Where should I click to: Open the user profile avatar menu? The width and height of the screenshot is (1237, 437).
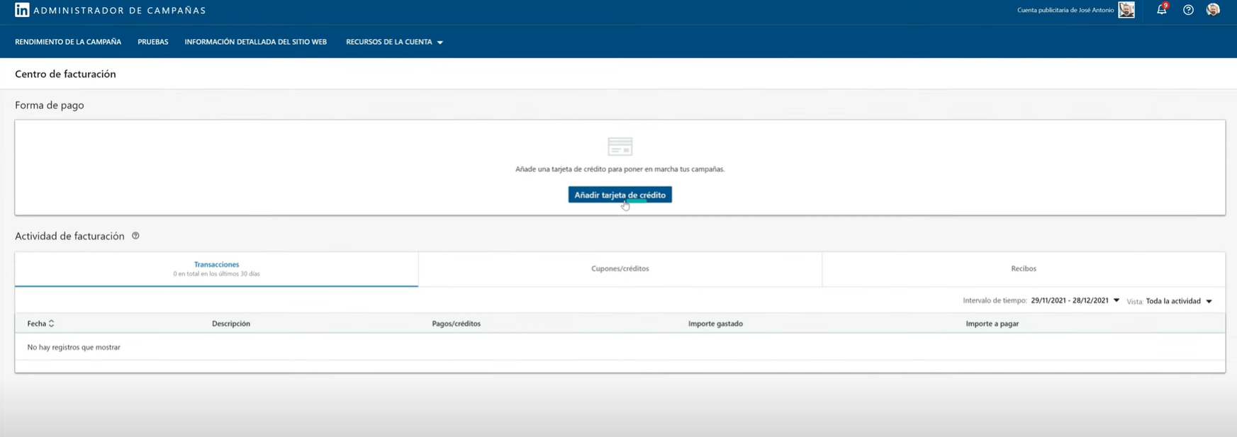[1213, 10]
